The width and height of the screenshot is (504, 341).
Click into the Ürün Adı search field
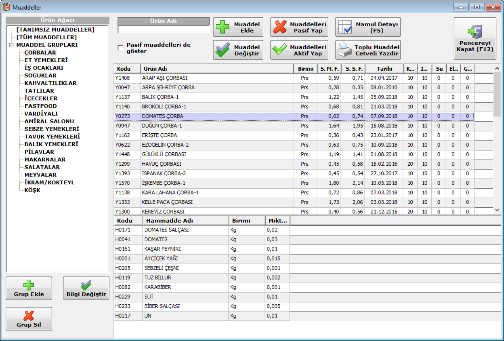[163, 30]
